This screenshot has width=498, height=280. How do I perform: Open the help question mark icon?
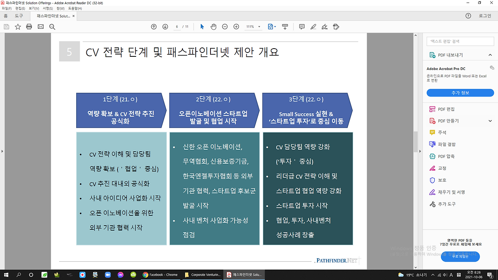(468, 16)
